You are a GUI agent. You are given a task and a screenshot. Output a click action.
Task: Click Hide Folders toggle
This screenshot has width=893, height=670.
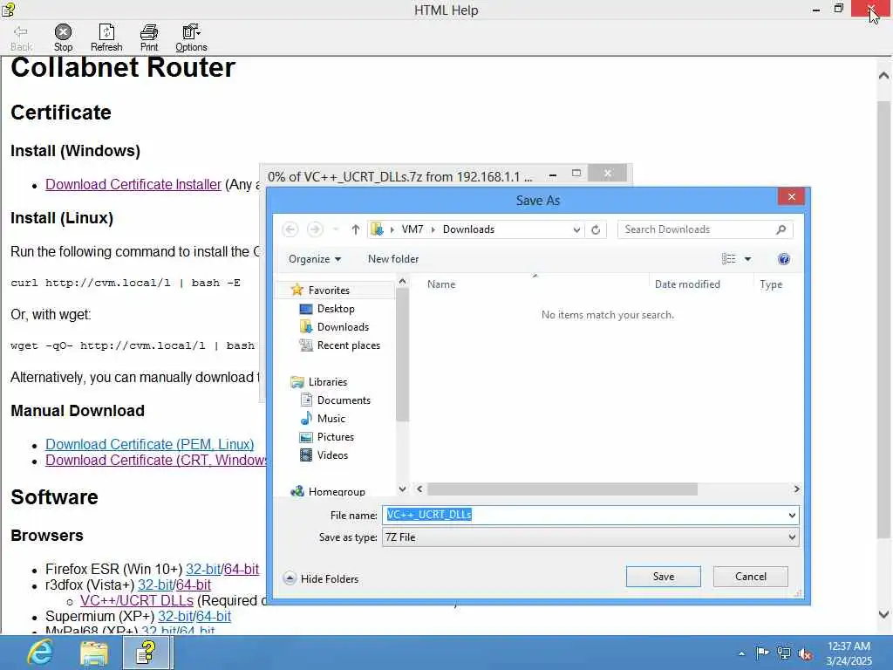[x=321, y=579]
